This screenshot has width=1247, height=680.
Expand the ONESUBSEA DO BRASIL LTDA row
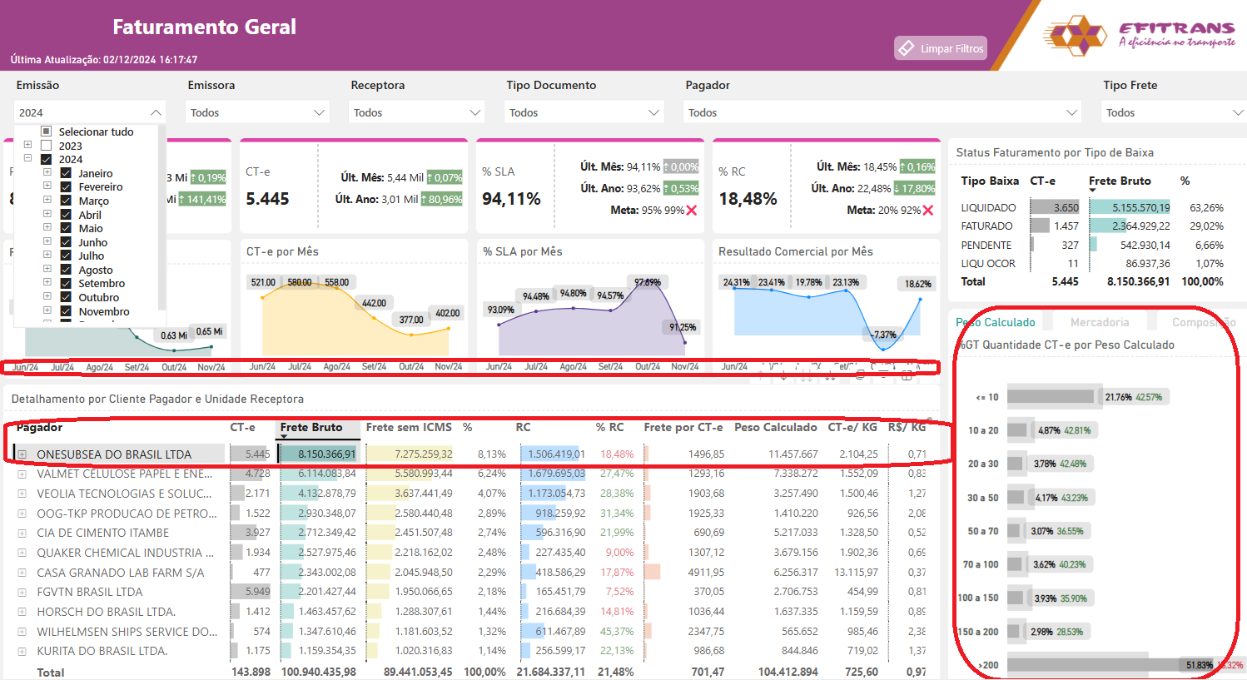click(22, 454)
